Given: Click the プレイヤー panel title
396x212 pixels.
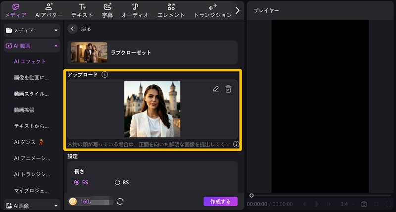Looking at the screenshot, I should click(266, 10).
